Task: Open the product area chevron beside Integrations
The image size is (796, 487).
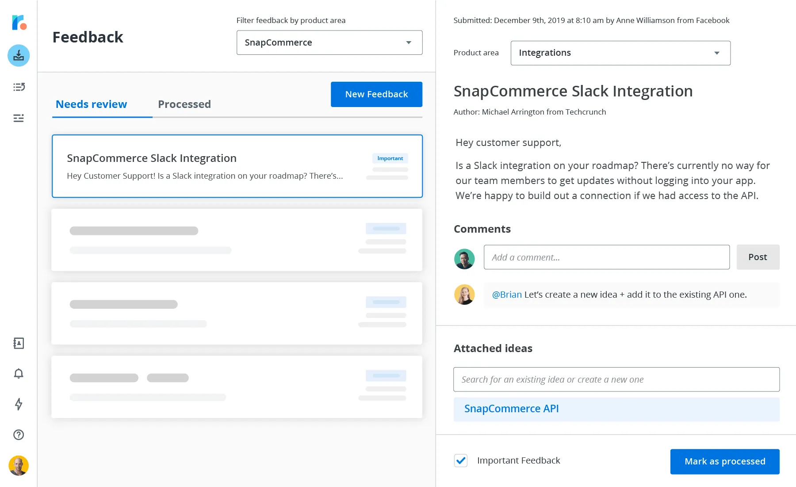Action: (716, 53)
